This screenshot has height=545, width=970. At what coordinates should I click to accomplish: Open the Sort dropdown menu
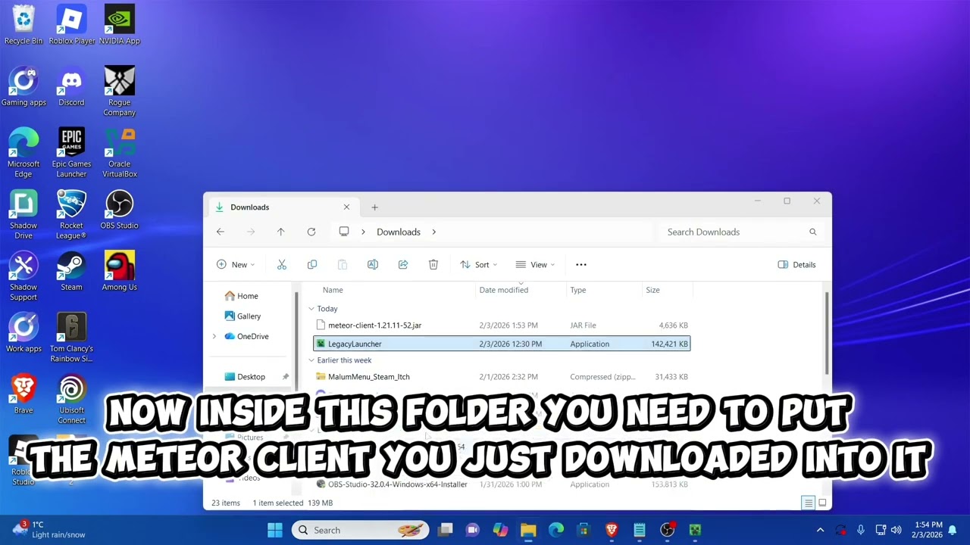pos(479,264)
